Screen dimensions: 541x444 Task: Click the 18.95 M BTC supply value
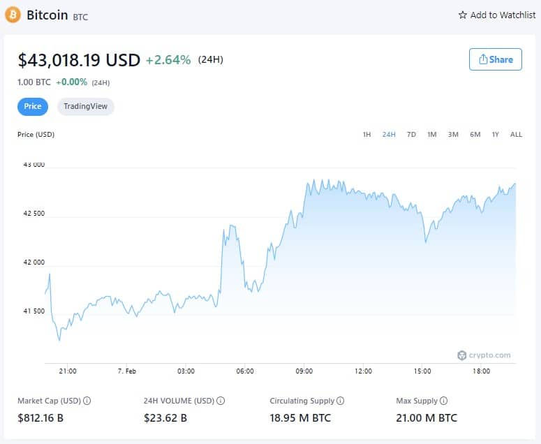point(300,418)
